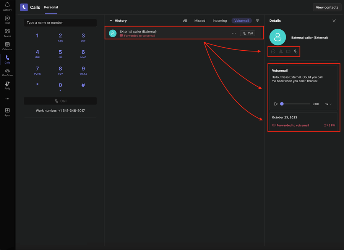The width and height of the screenshot is (344, 250).
Task: Switch to the Personal tab
Action: [x=51, y=7]
